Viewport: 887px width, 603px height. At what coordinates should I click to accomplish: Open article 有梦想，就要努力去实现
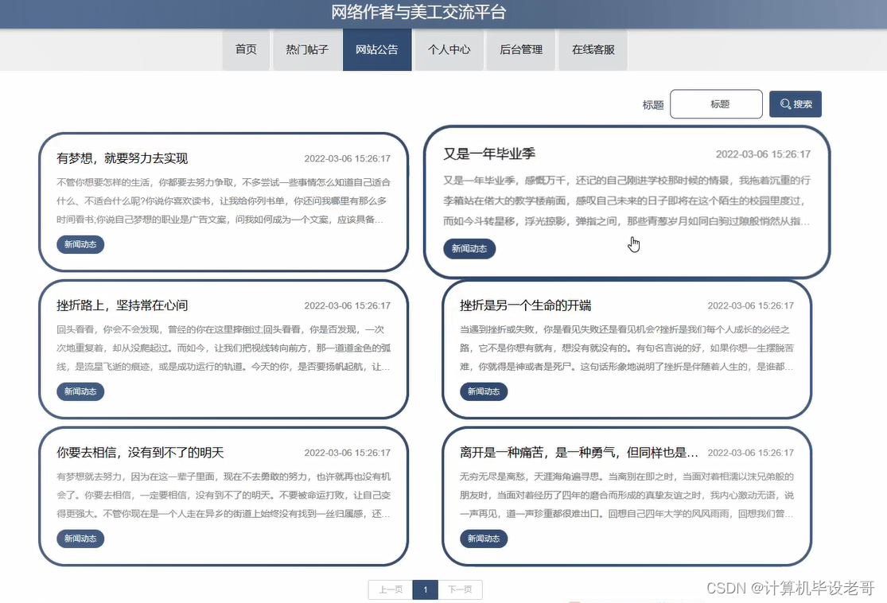(123, 158)
